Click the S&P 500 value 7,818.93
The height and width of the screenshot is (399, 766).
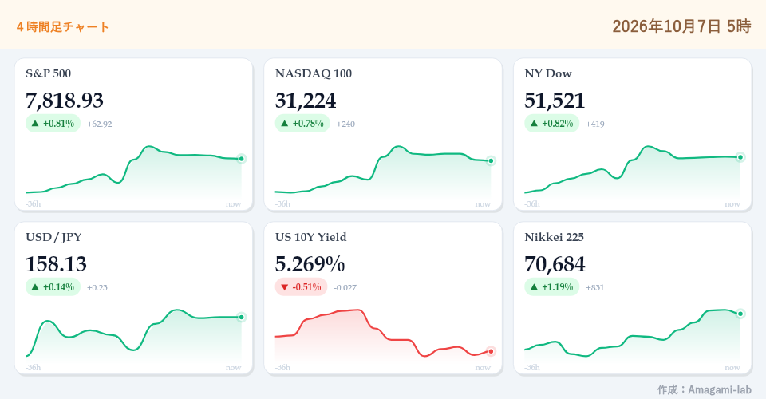coord(65,101)
